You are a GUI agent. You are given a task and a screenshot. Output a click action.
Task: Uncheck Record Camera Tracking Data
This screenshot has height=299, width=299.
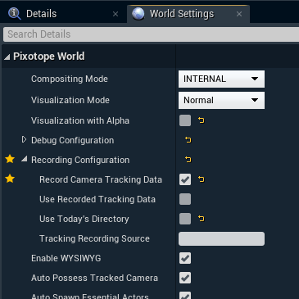point(185,179)
